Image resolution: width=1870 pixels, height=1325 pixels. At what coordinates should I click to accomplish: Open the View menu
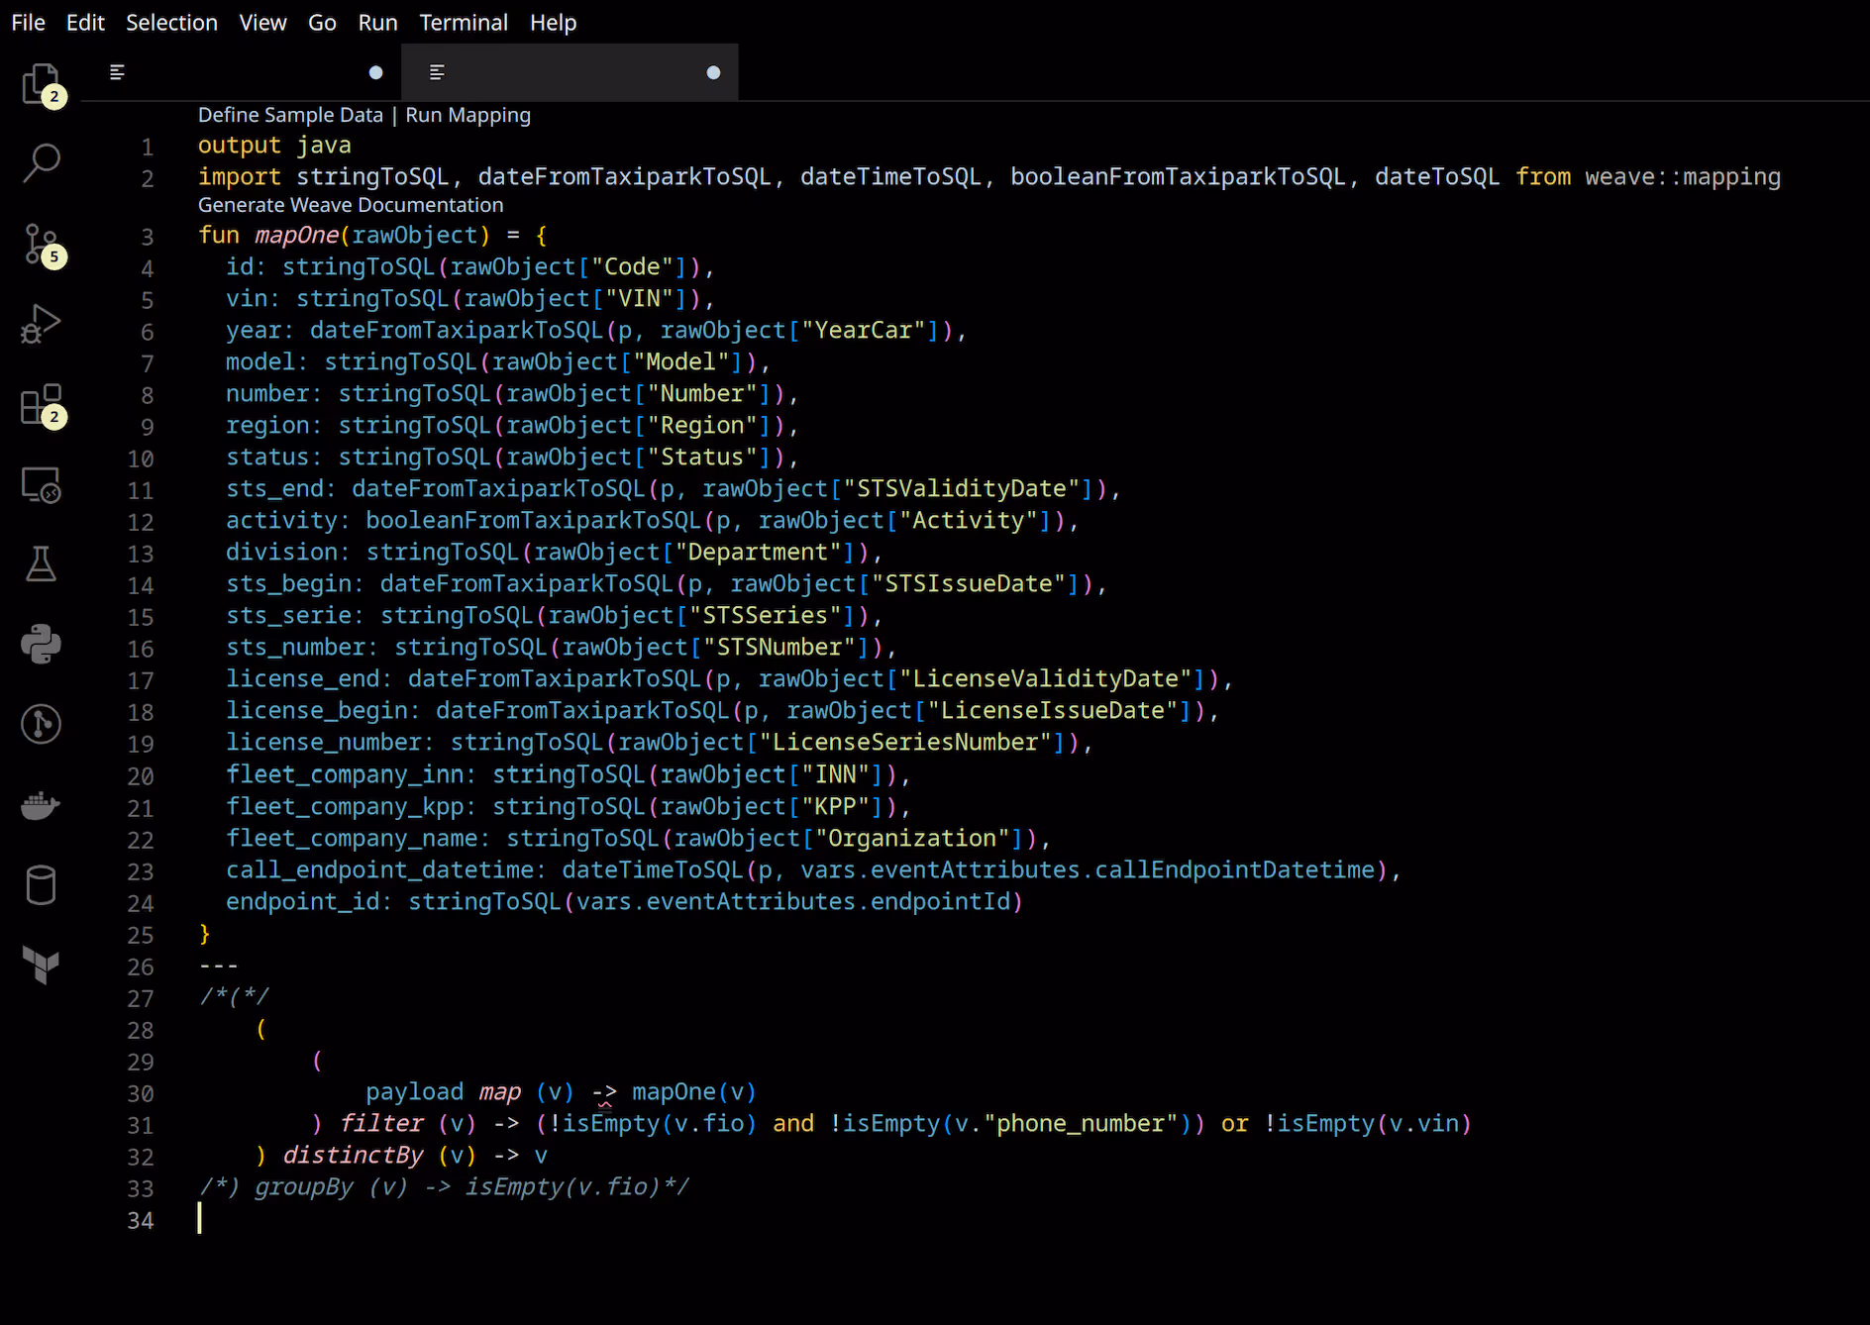tap(262, 22)
